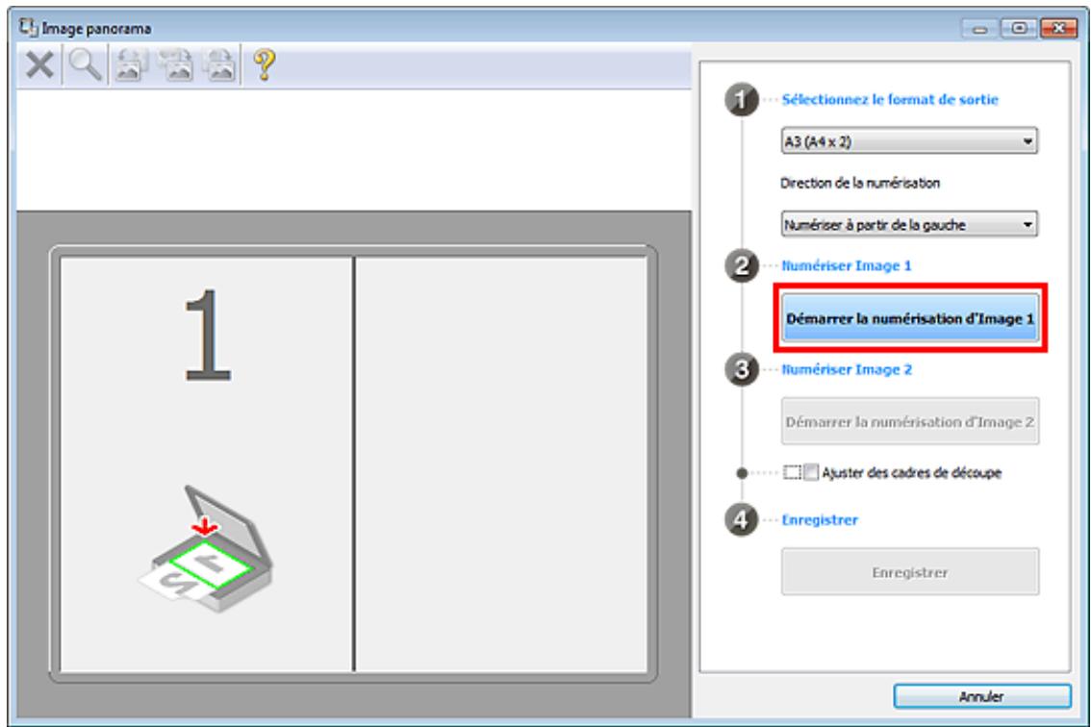The image size is (1091, 727).
Task: Click the Delete (X) toolbar icon
Action: click(x=39, y=65)
